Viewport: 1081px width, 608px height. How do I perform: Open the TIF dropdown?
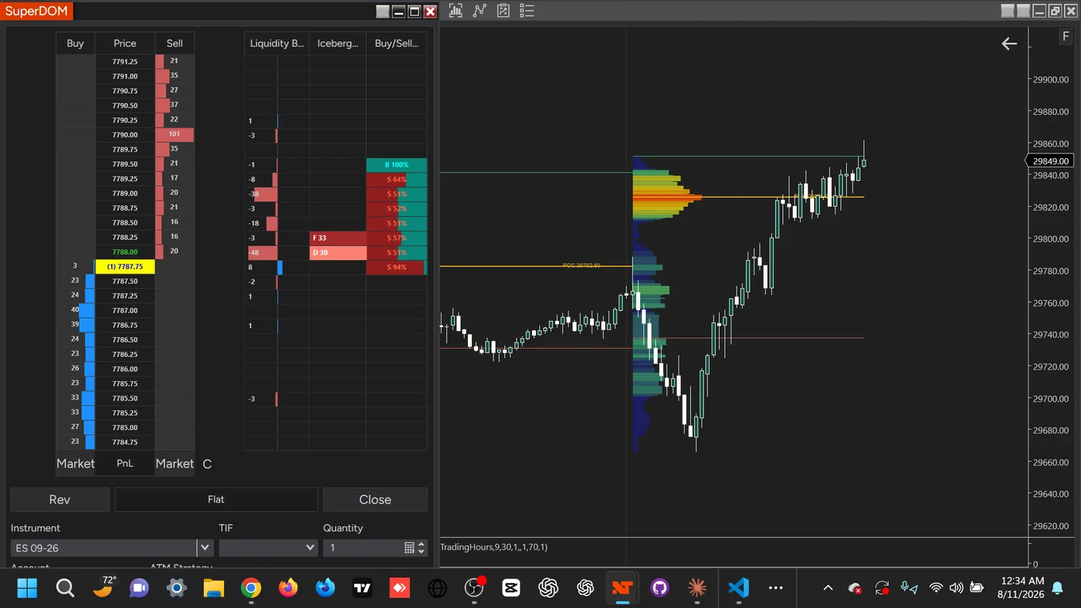click(268, 548)
